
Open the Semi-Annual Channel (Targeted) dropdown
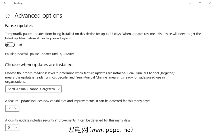[33, 89]
